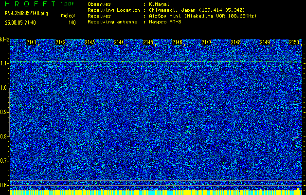Image resolution: width=306 pixels, height=195 pixels.
Task: Click the date stamp 25.08.05 21:40
Action: pos(20,23)
